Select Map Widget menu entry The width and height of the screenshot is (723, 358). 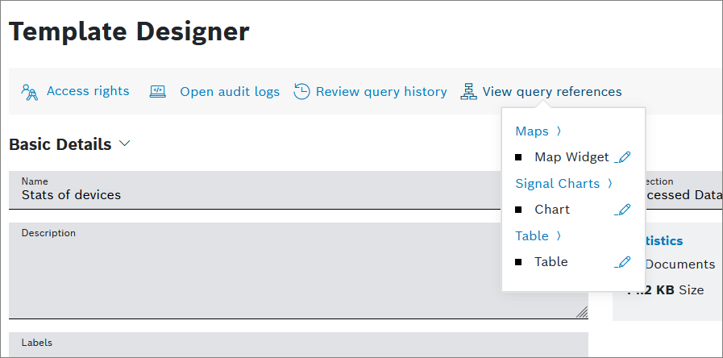(x=571, y=157)
